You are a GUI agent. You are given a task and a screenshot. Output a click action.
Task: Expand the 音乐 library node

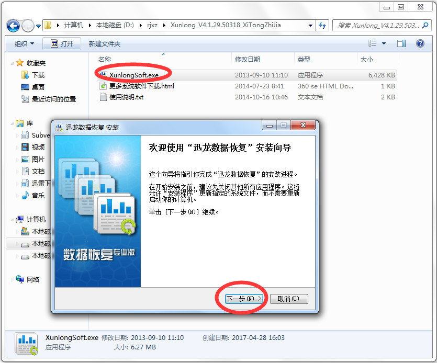(17, 196)
